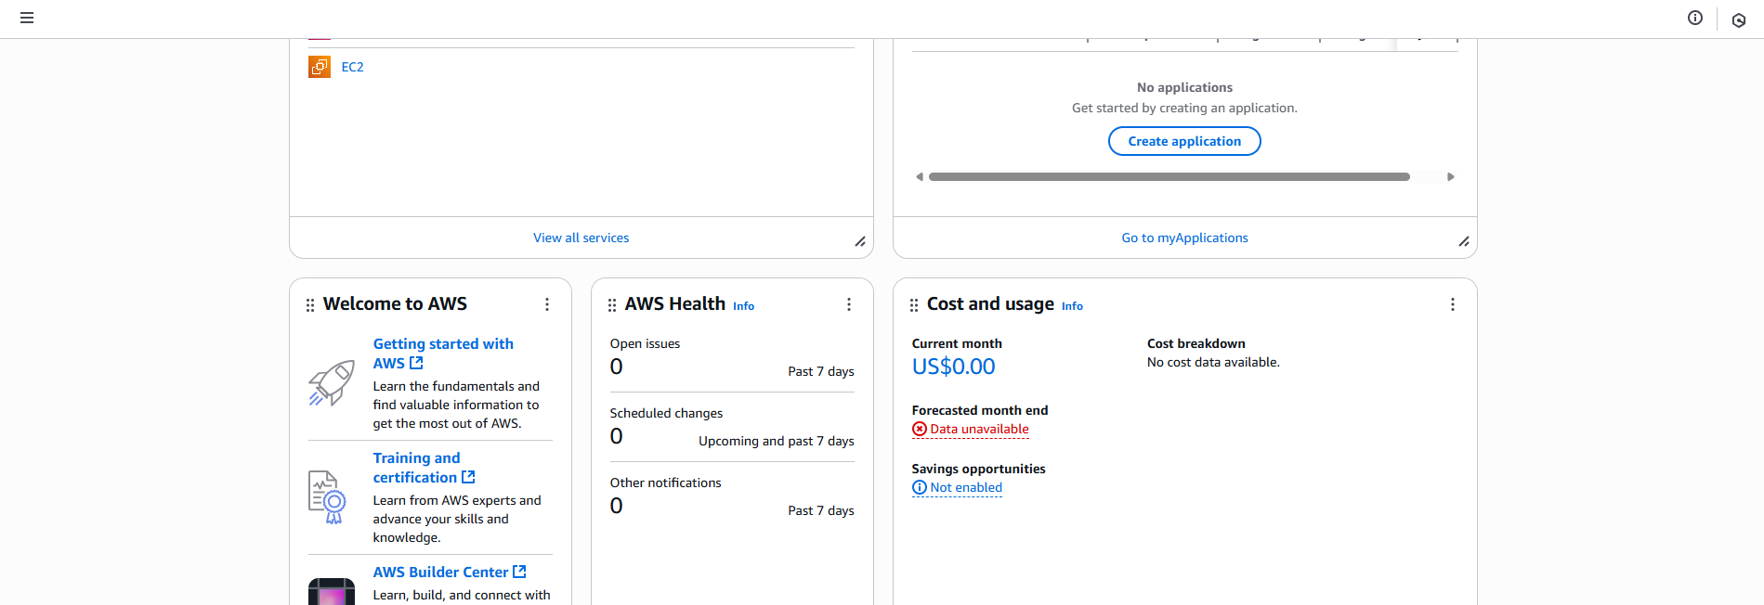This screenshot has width=1764, height=605.
Task: Open AWS Health widget options menu
Action: click(849, 304)
